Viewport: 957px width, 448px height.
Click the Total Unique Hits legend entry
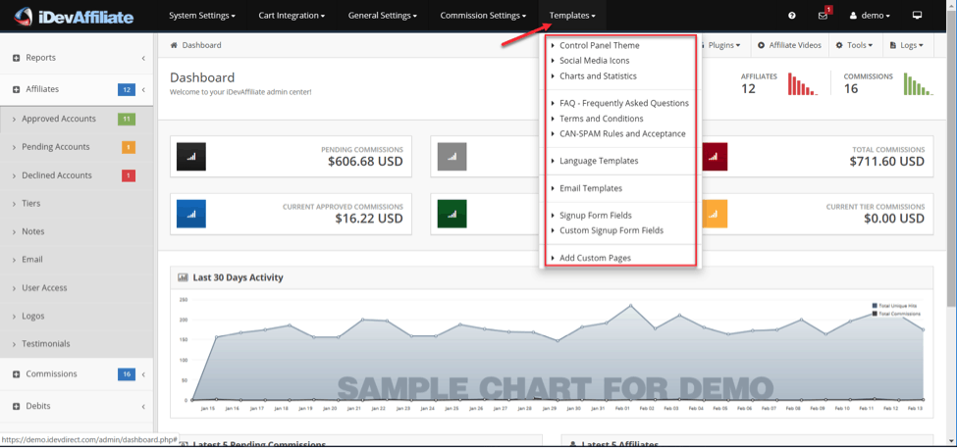click(895, 306)
